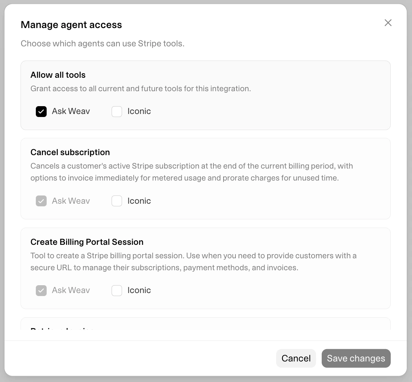Enable Iconic for Create Billing Portal Session
This screenshot has height=382, width=412.
tap(117, 290)
